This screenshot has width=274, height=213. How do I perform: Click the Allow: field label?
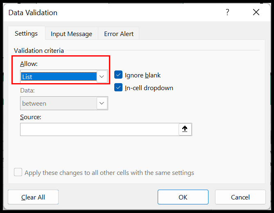[29, 64]
